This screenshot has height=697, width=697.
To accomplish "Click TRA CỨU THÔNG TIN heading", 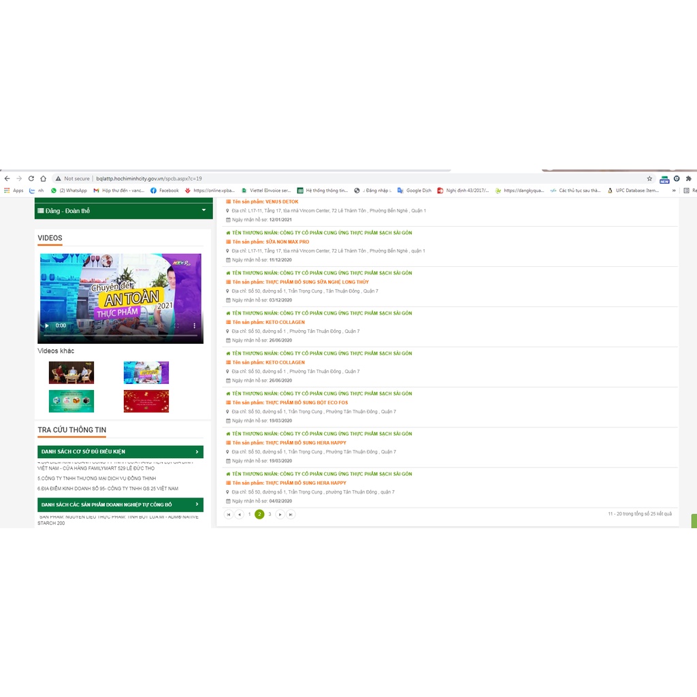I will (72, 430).
